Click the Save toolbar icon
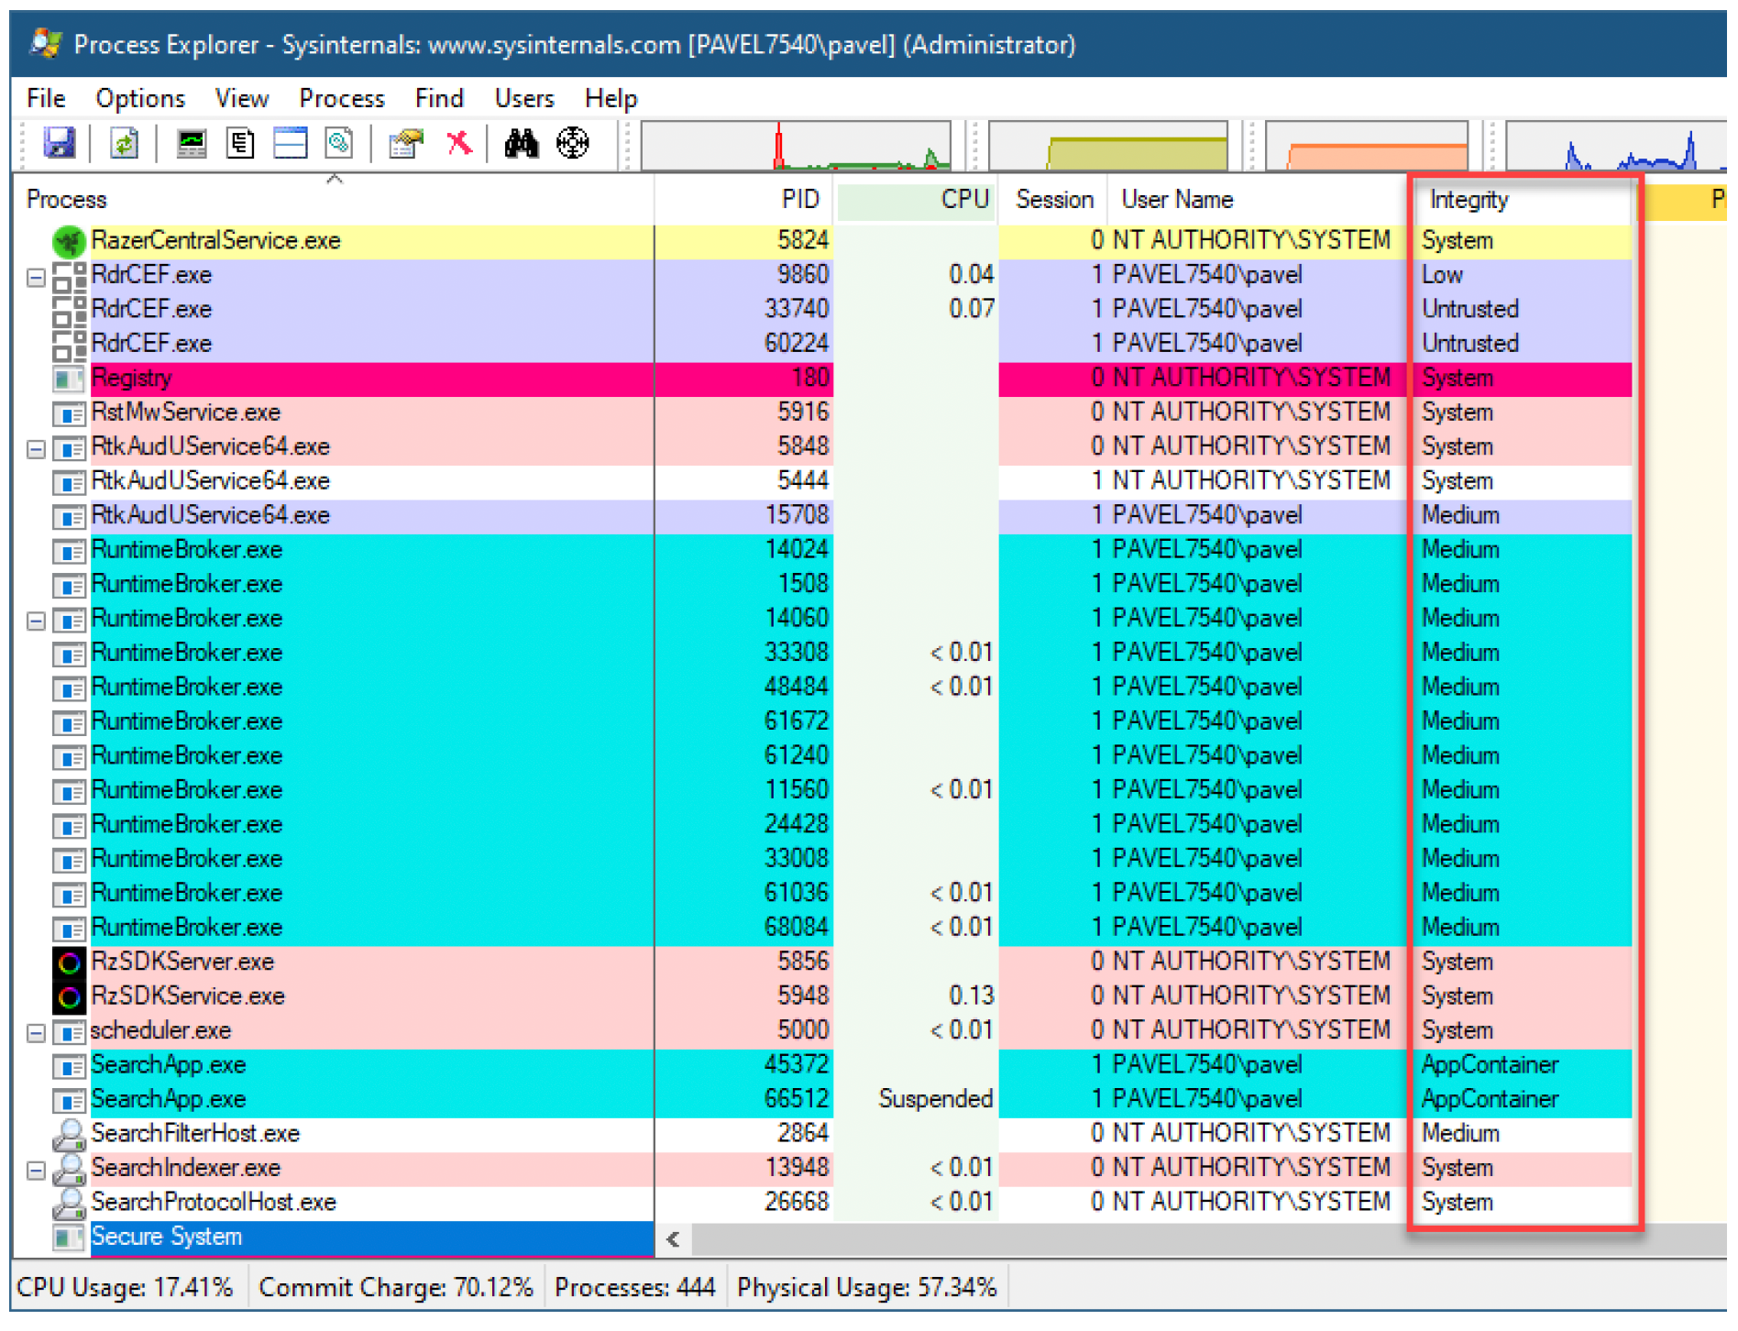 60,144
